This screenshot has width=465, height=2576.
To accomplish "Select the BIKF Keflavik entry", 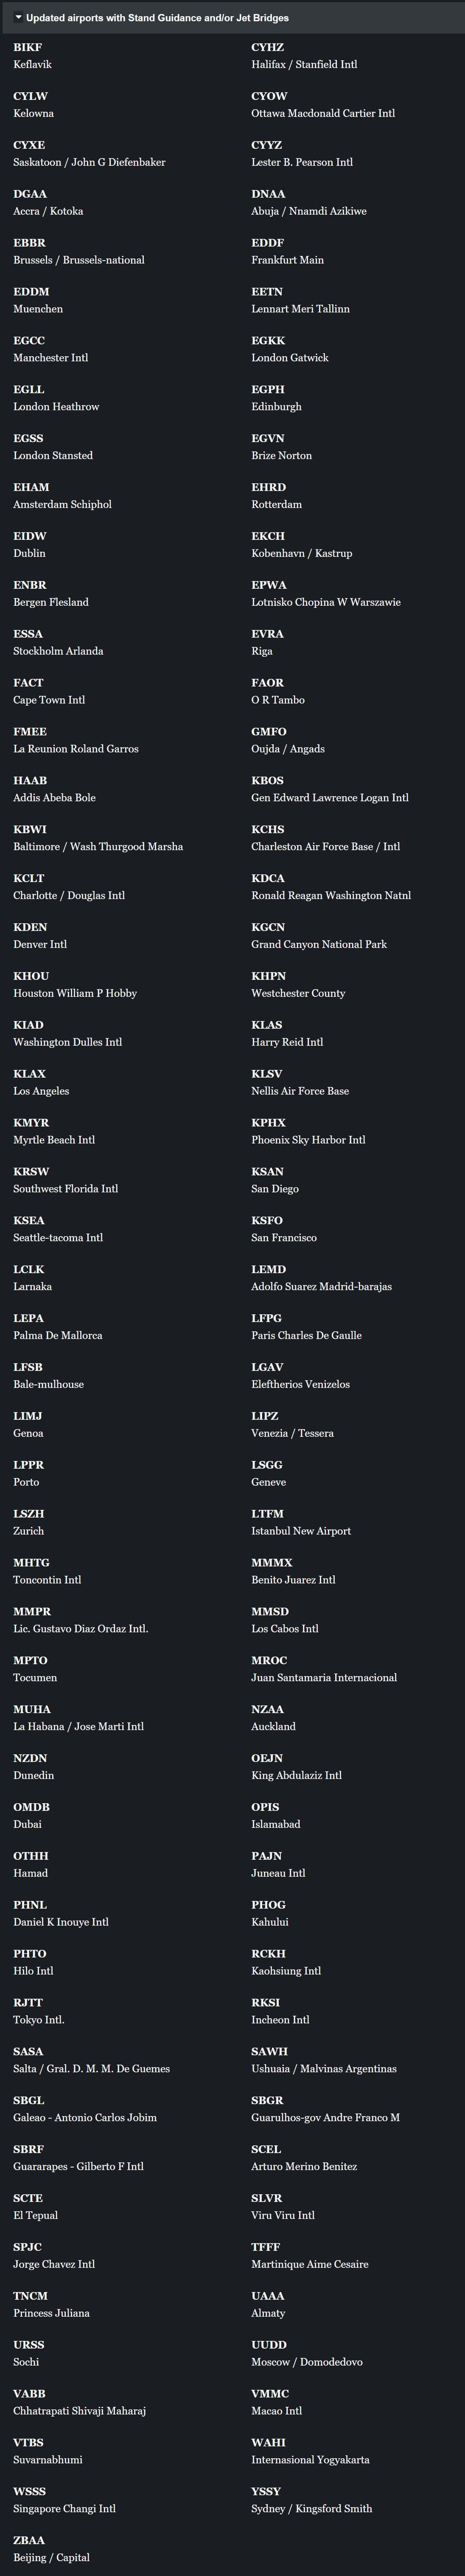I will tap(33, 56).
